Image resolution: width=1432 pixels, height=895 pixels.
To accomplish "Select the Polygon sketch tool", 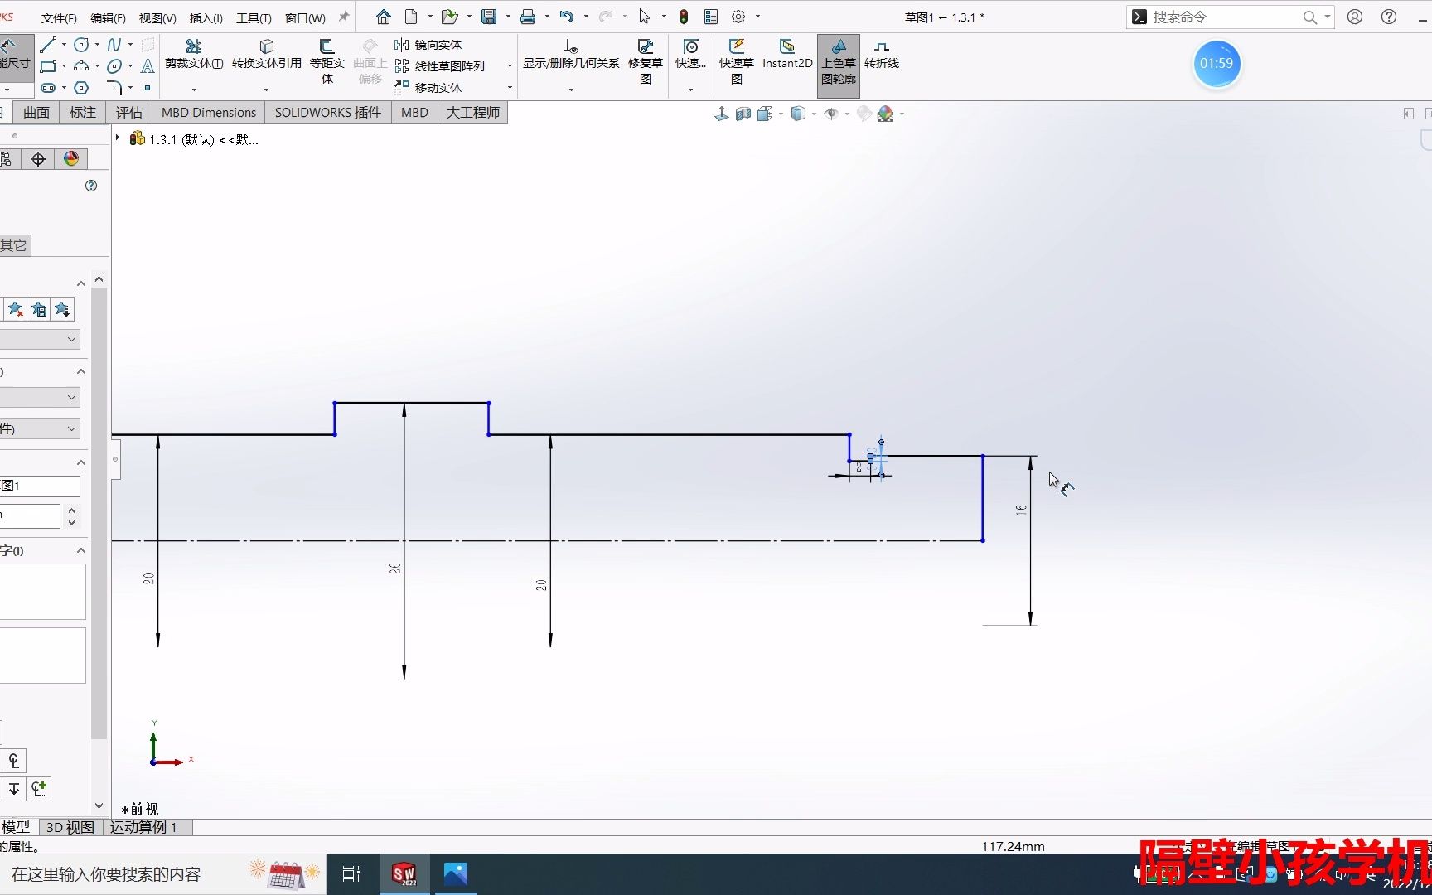I will point(81,88).
